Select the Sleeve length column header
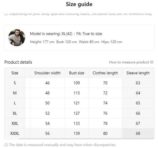The width and height of the screenshot is (158, 148). tap(138, 73)
